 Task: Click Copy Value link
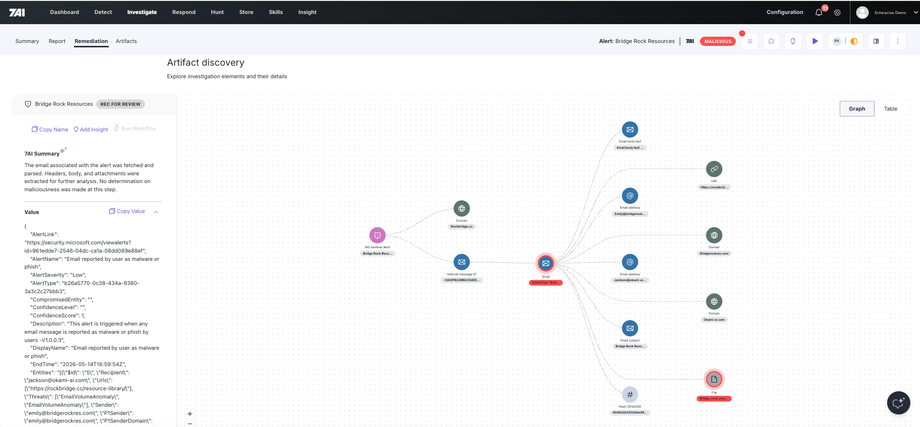click(x=127, y=211)
